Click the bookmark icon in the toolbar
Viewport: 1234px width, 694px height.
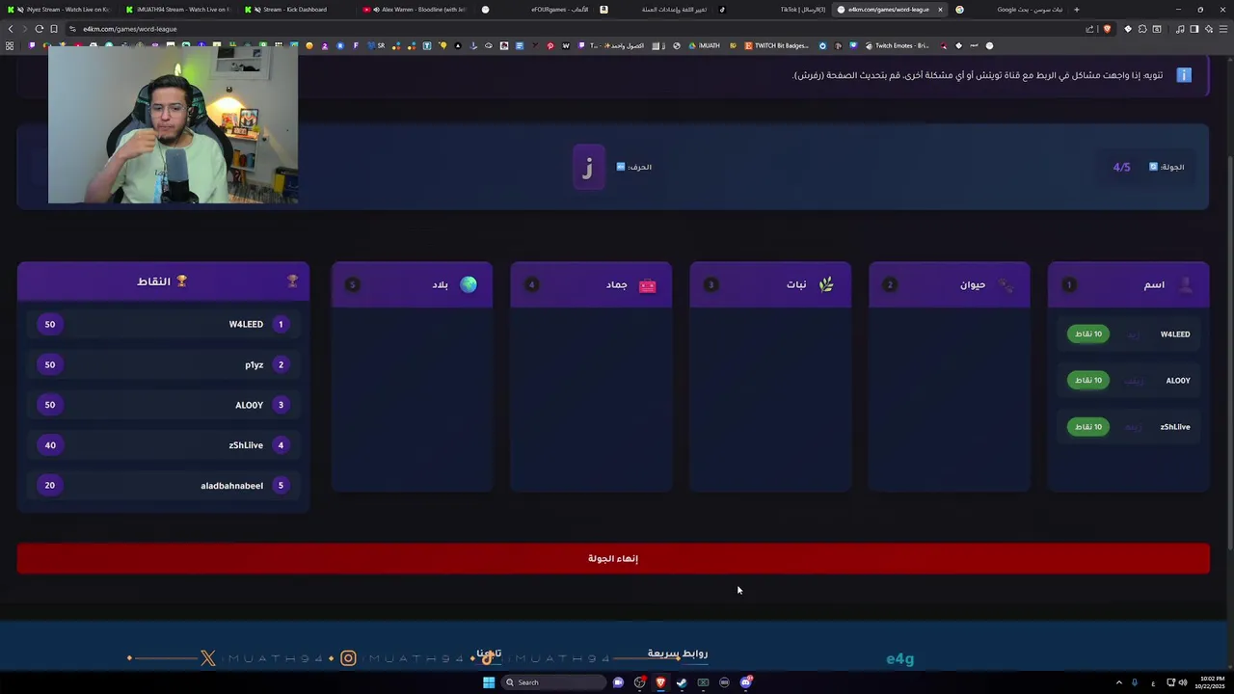click(x=54, y=29)
